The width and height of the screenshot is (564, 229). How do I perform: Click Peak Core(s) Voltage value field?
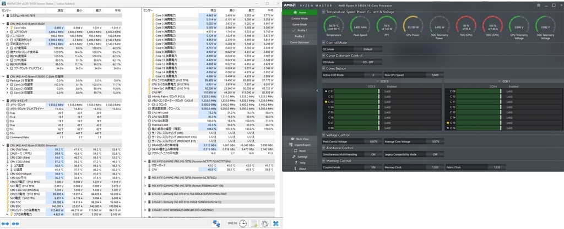click(x=373, y=141)
